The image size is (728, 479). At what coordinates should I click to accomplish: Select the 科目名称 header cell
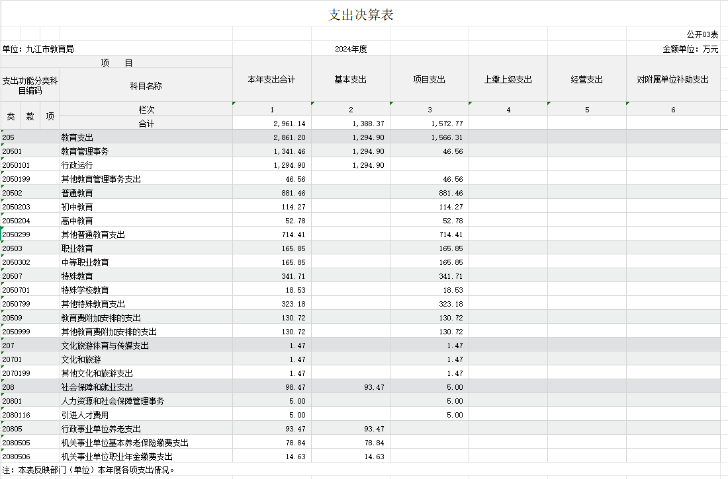click(146, 86)
